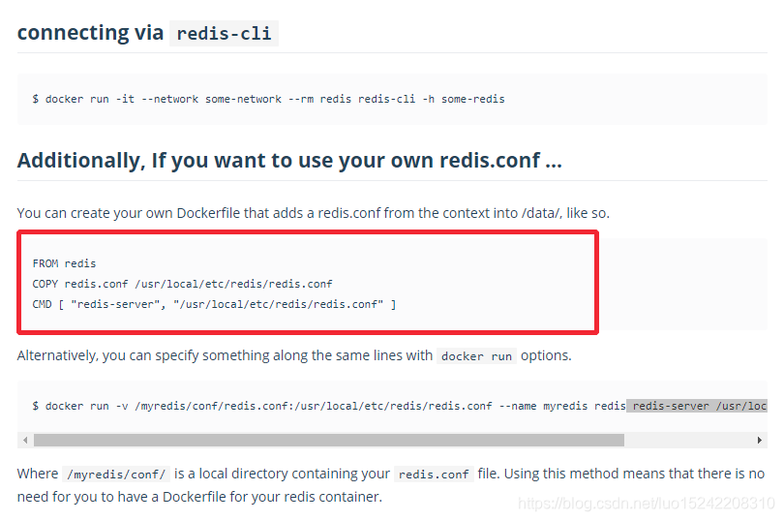
Task: Click the left arrow of the horizontal scrollbar
Action: click(25, 441)
